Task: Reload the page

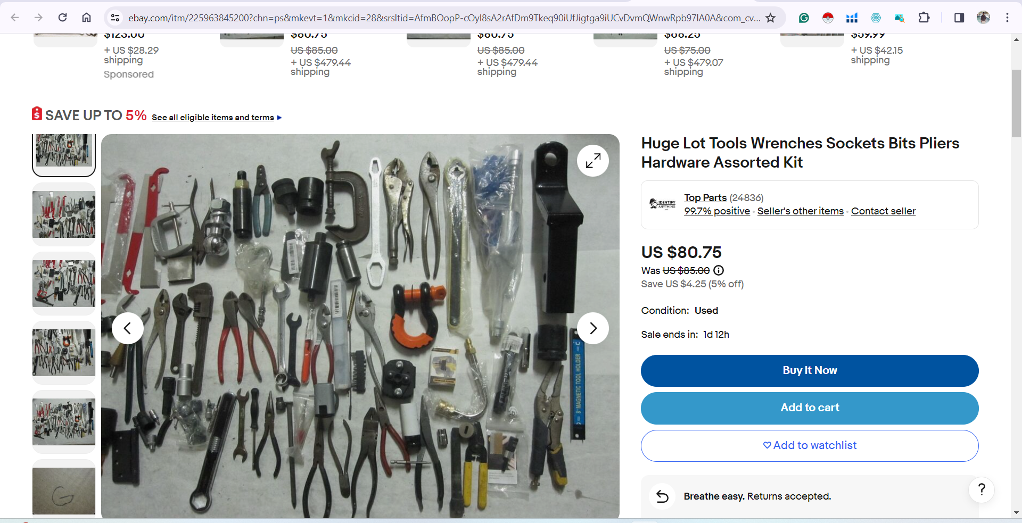Action: pos(62,18)
